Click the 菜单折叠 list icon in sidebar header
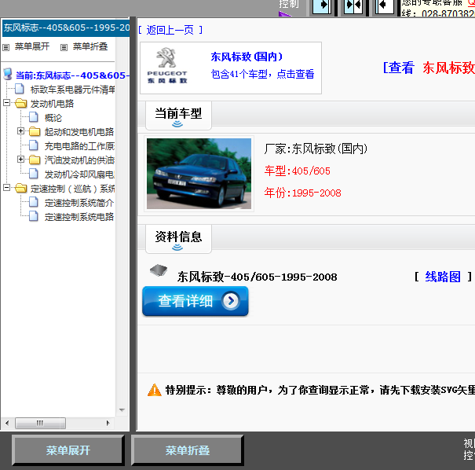This screenshot has width=475, height=470. pyautogui.click(x=64, y=47)
